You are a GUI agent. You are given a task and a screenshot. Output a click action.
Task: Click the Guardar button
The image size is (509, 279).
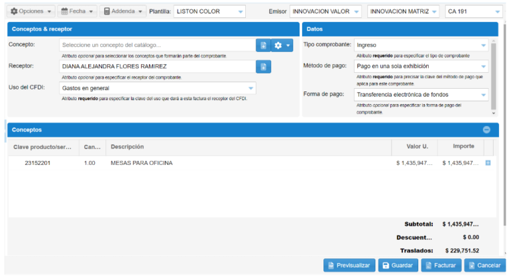398,266
